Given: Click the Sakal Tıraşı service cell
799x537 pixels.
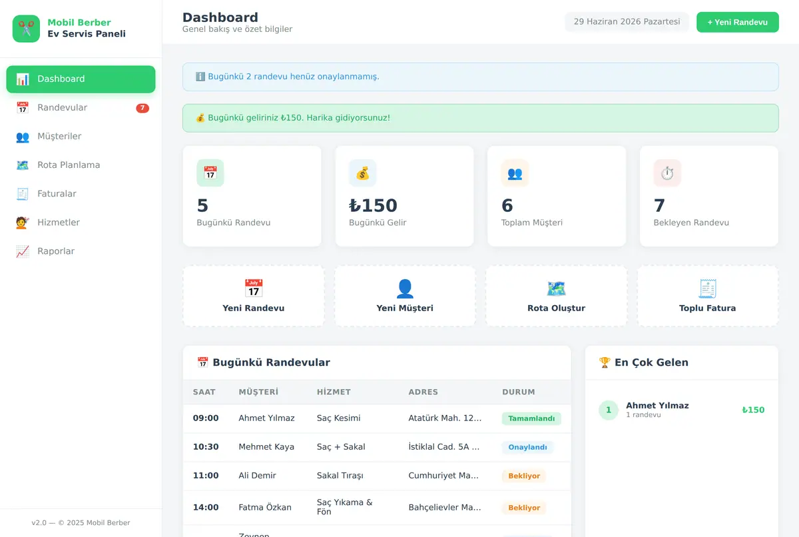Looking at the screenshot, I should tap(340, 476).
